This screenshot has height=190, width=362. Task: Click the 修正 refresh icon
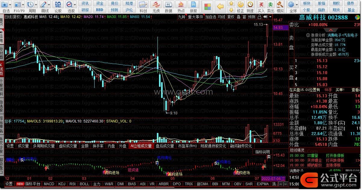(240, 5)
